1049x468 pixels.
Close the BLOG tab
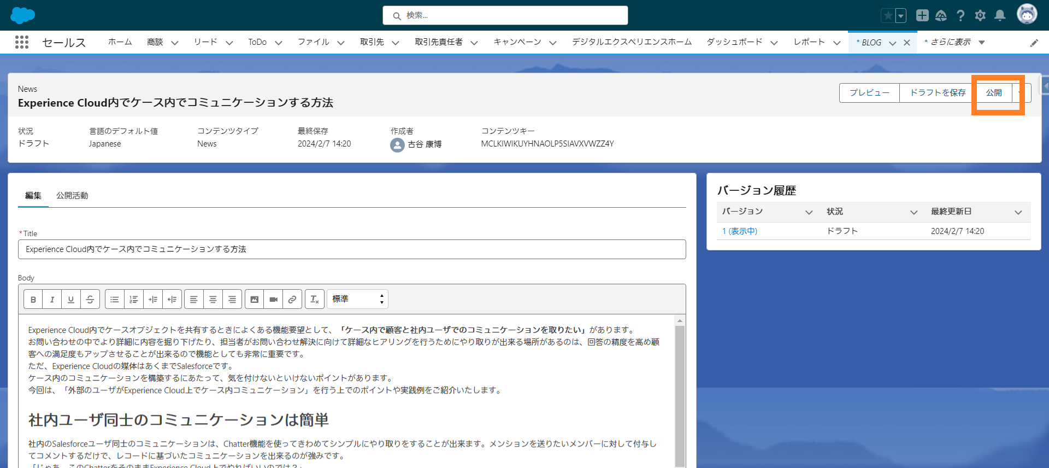907,43
